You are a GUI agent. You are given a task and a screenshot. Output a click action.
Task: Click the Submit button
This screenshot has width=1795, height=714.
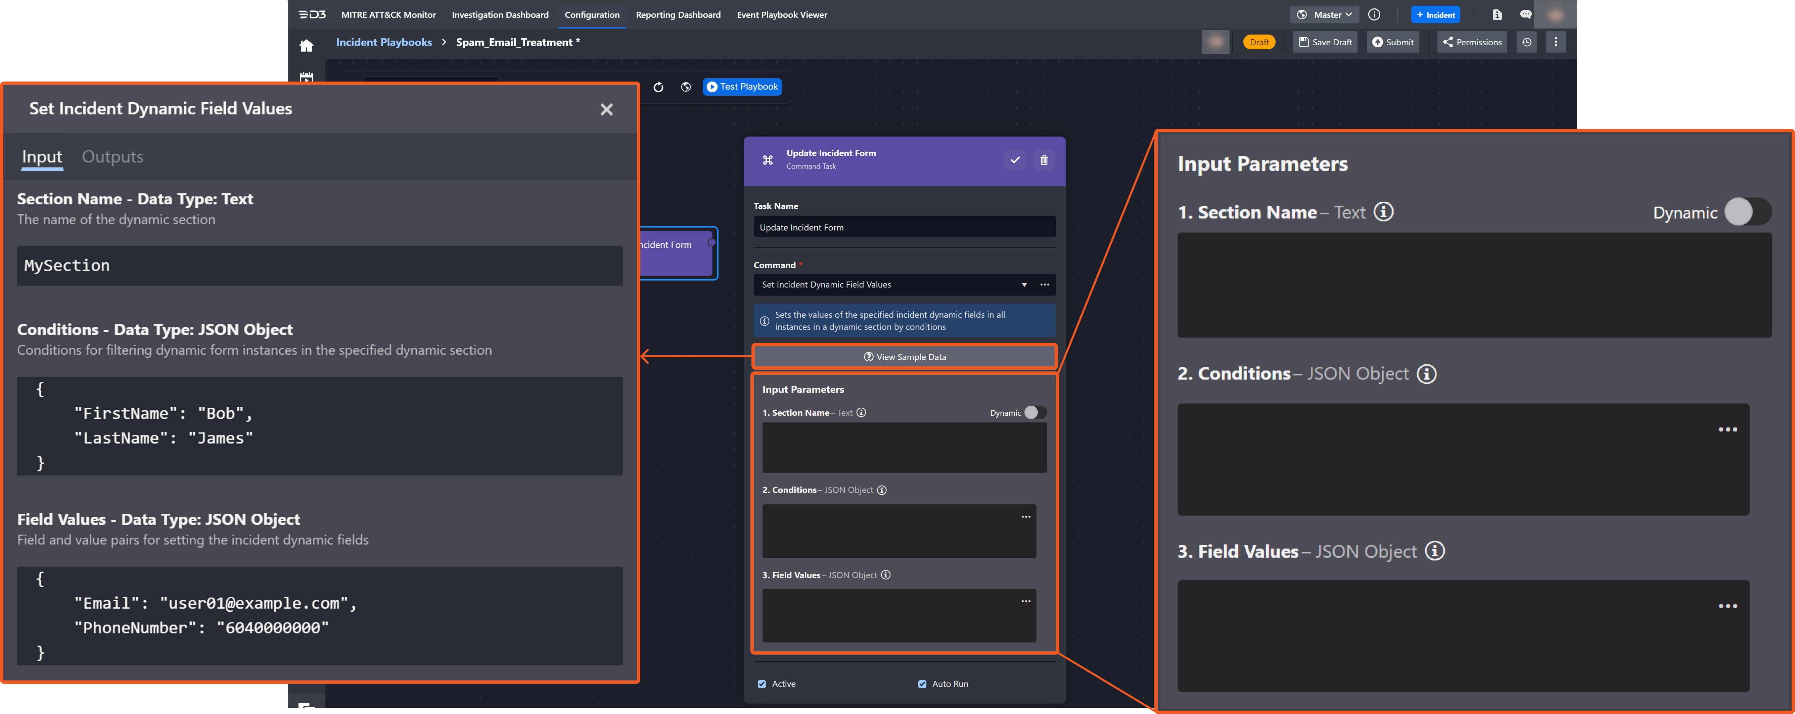pyautogui.click(x=1393, y=43)
